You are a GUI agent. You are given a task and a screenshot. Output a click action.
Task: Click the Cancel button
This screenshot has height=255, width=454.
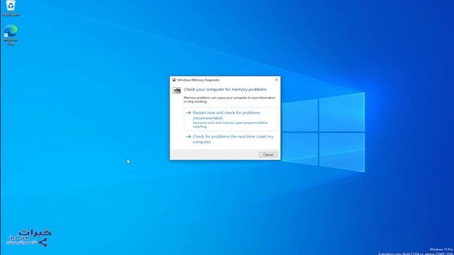[x=268, y=154]
